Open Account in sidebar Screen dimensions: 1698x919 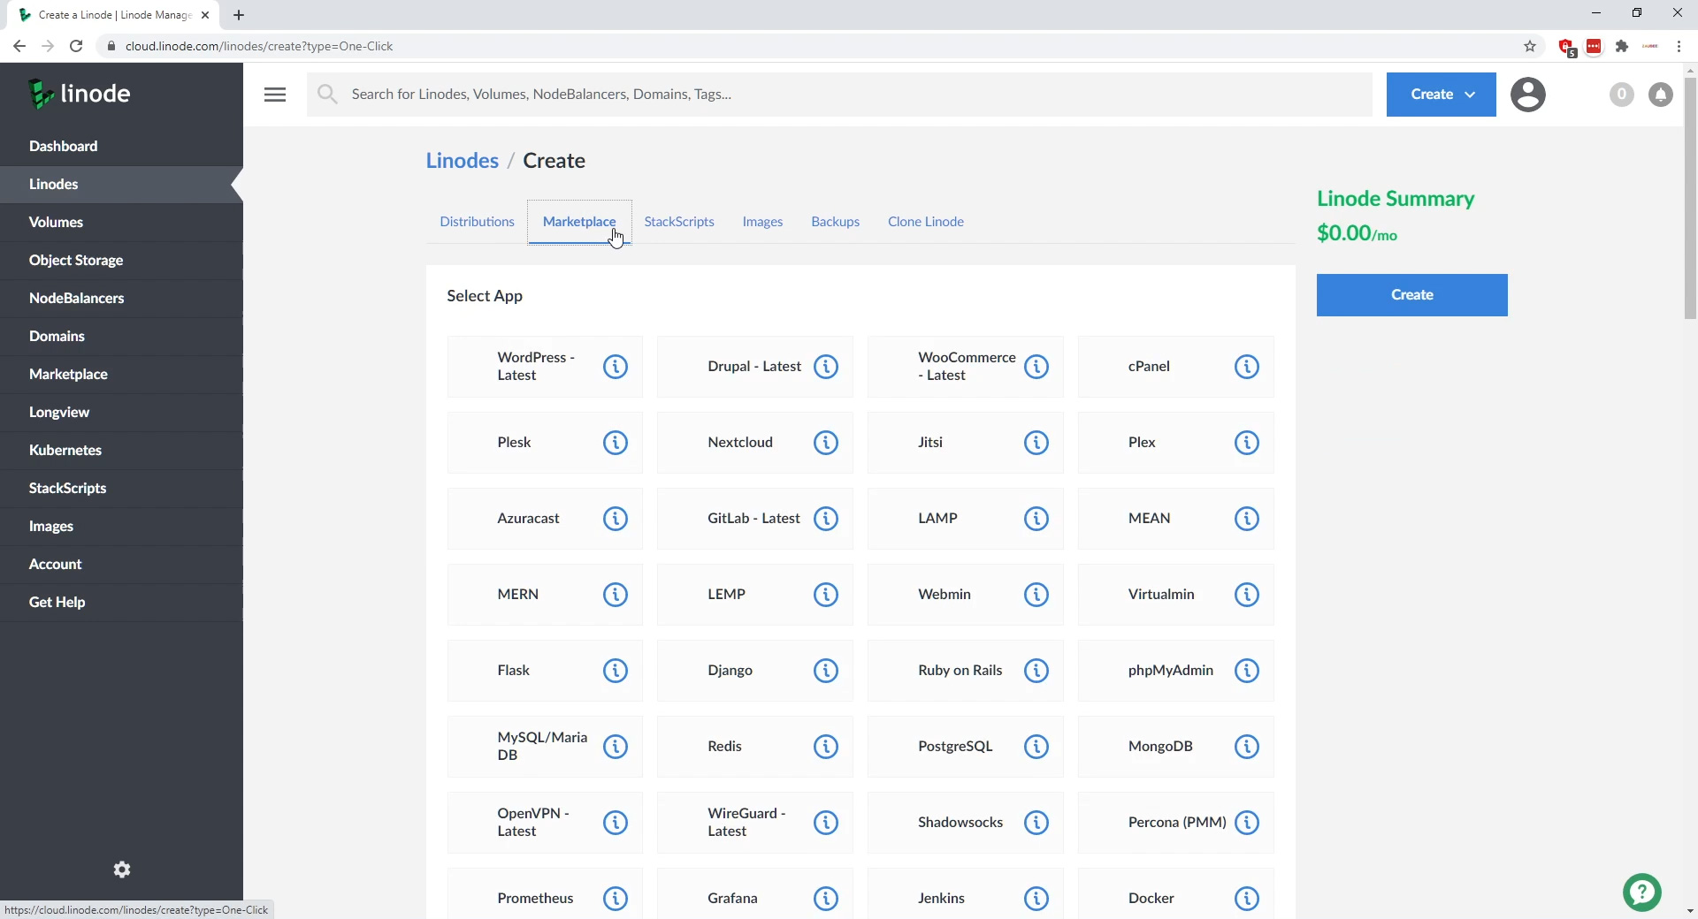(x=121, y=565)
